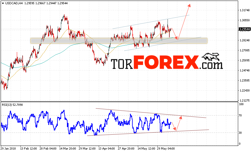This screenshot has width=251, height=152.
Task: Click the 29 Jan 2018 date label
Action: pyautogui.click(x=8, y=148)
